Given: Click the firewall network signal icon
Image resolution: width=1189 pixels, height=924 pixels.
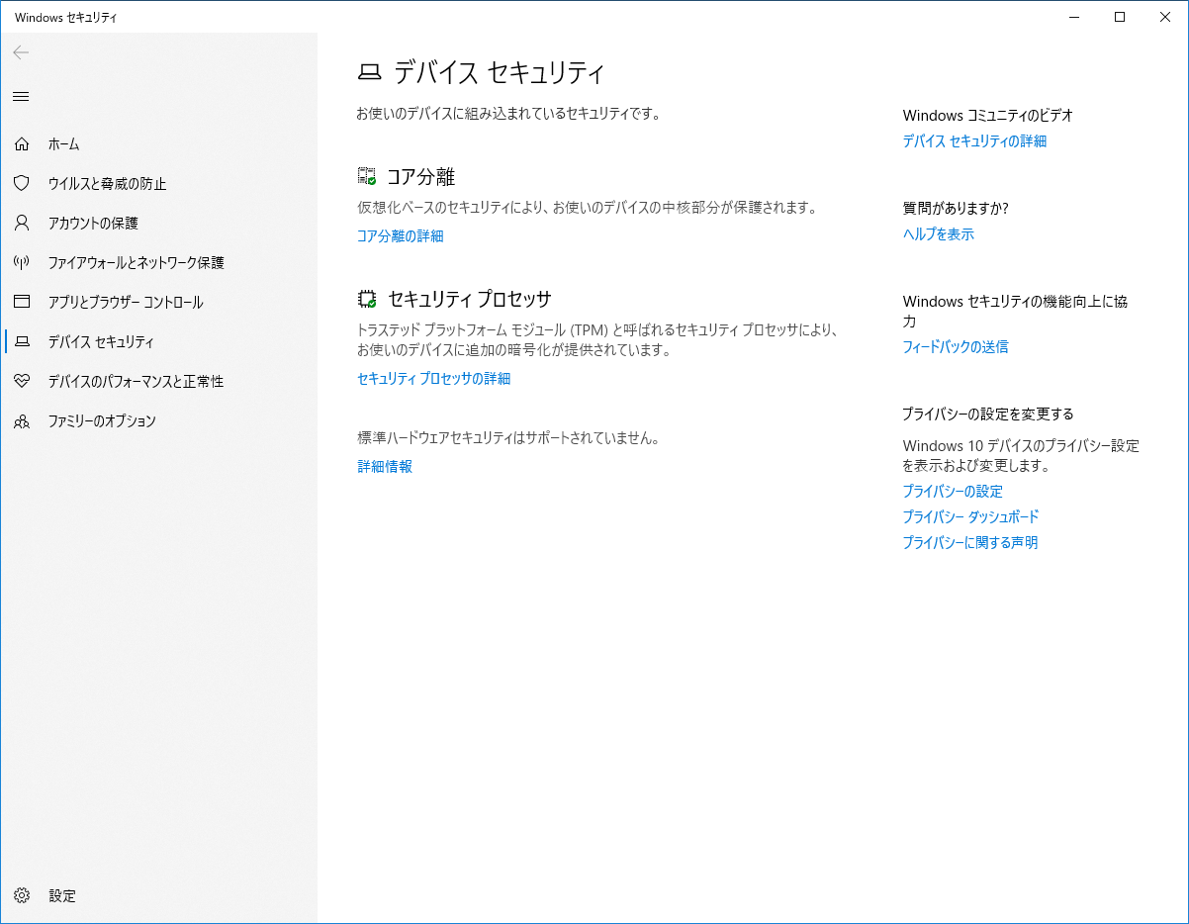Looking at the screenshot, I should point(22,263).
